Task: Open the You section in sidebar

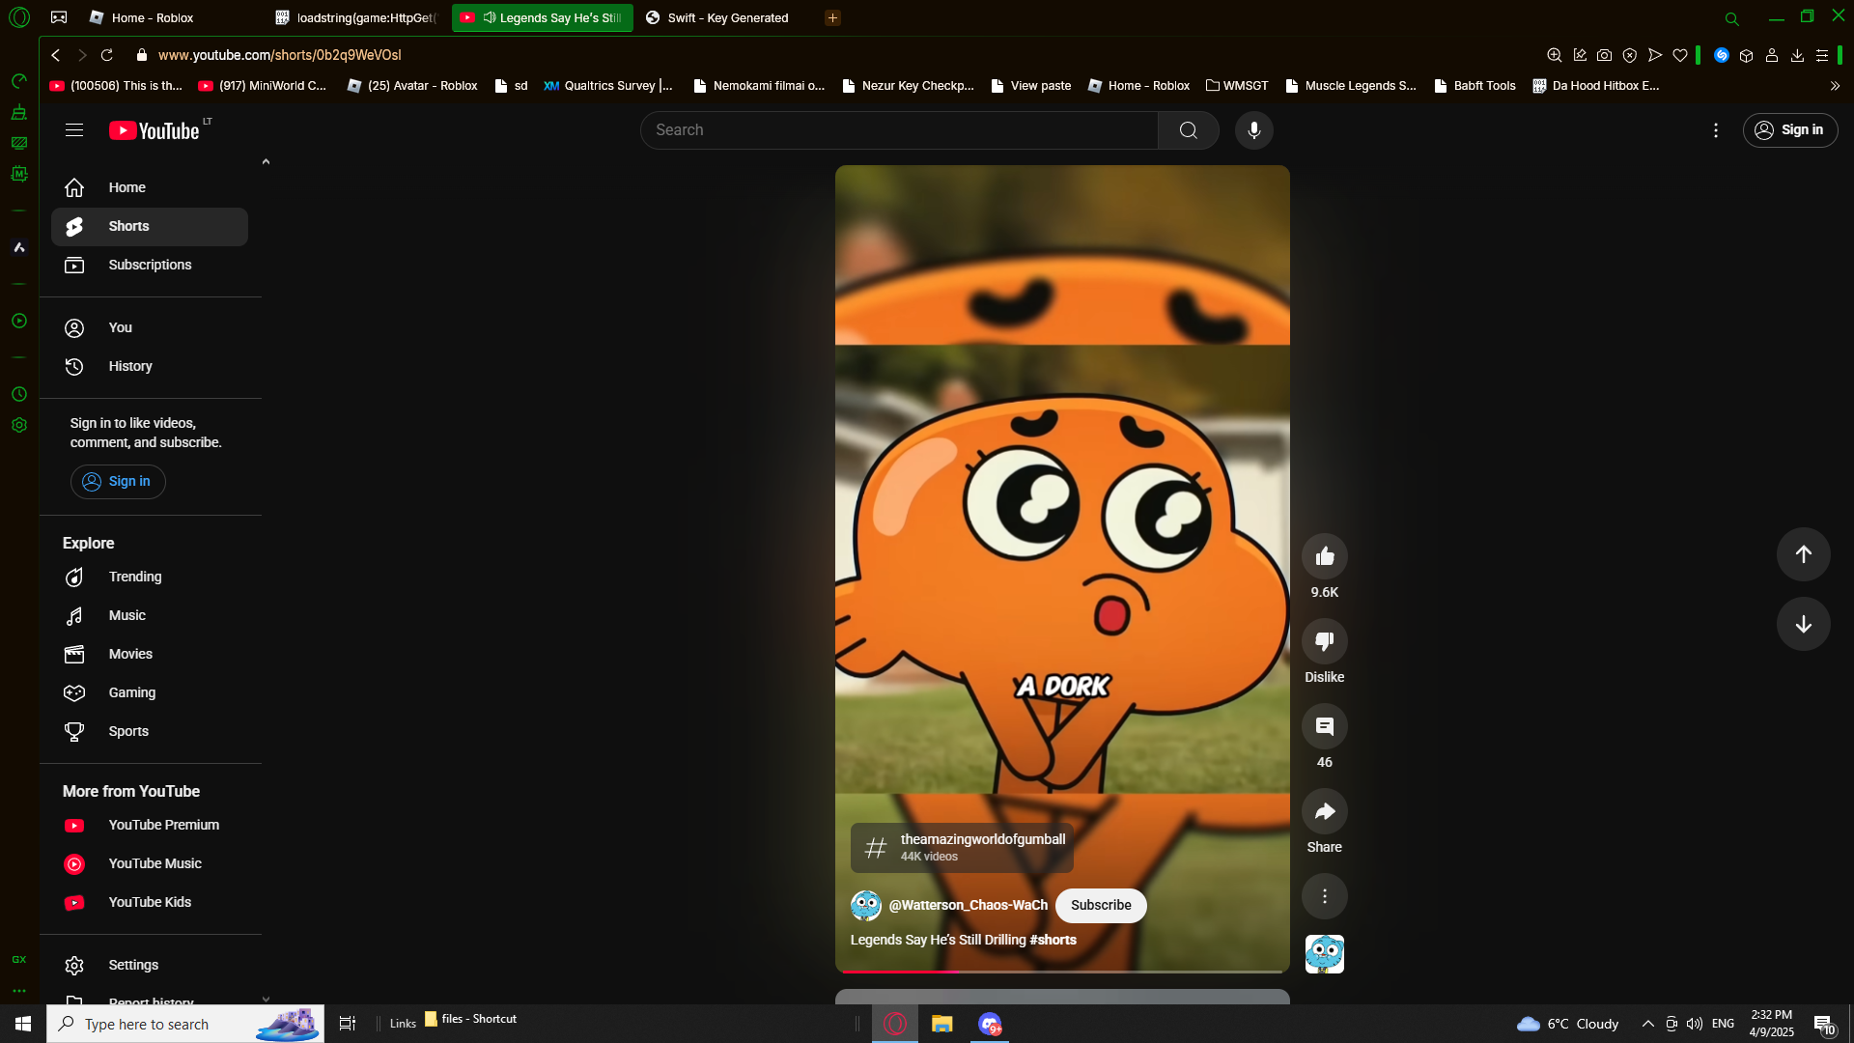Action: (150, 327)
